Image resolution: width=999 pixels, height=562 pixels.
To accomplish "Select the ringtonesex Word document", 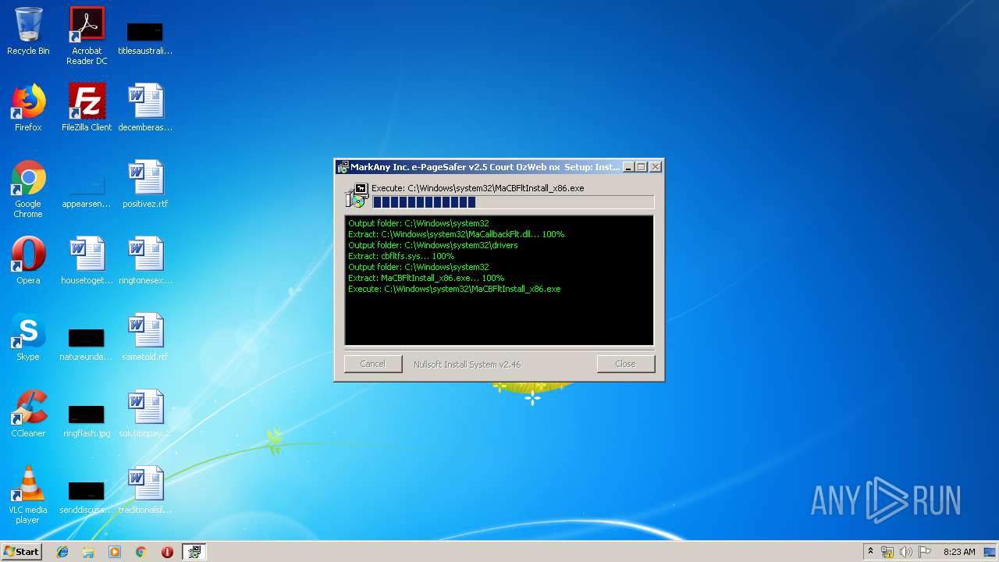I will [145, 261].
